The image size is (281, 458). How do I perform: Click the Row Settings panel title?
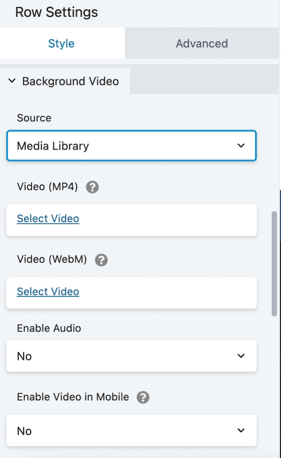(57, 12)
